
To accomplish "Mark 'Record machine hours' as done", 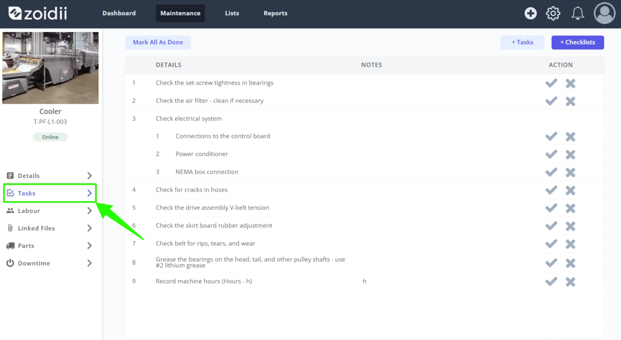I will click(x=551, y=282).
